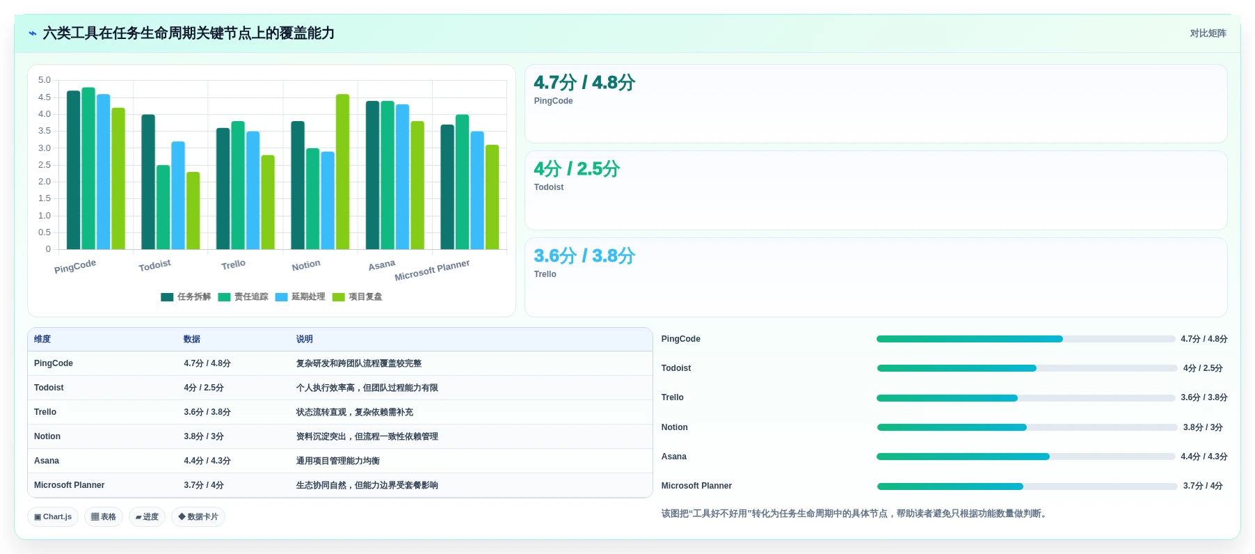Open the PingCode score card

[x=876, y=104]
